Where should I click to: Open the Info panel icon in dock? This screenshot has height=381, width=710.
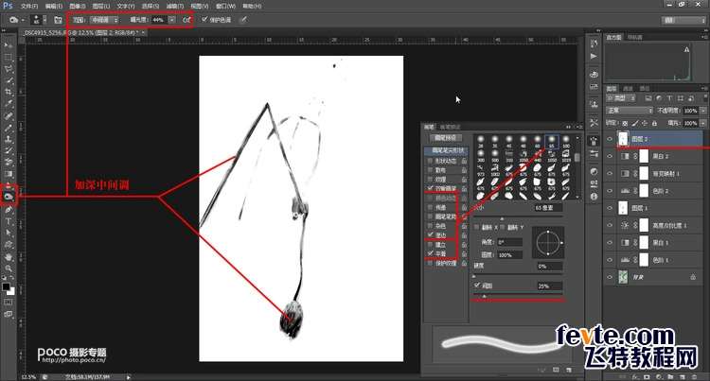pyautogui.click(x=594, y=197)
